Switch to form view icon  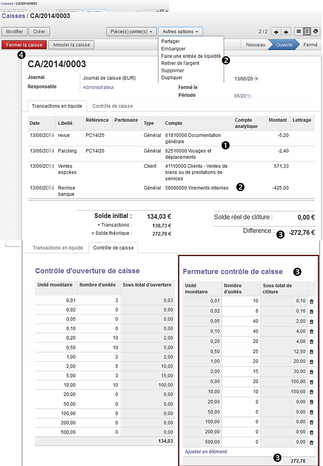click(x=307, y=31)
